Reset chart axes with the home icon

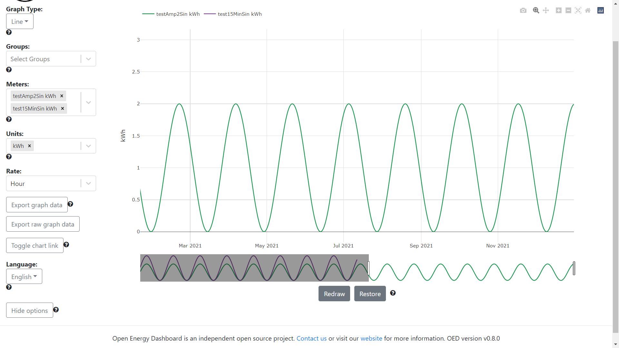tap(587, 10)
